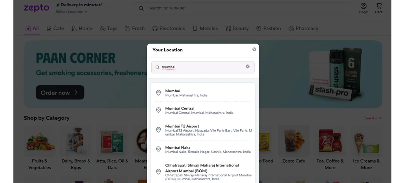The height and width of the screenshot is (183, 404).
Task: Choose the Mumbai Naka suggestion
Action: point(203,149)
